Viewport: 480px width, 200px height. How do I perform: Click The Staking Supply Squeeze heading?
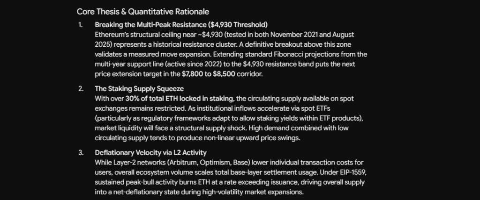click(139, 89)
